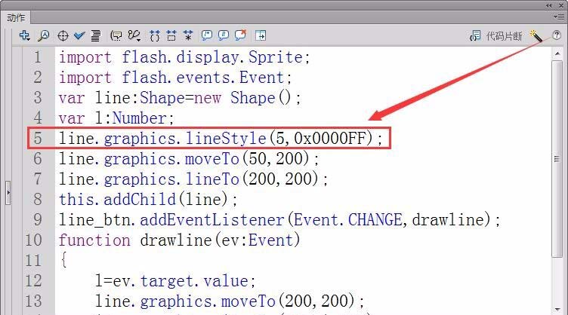Click 'lineStyle' on line 5
This screenshot has width=568, height=315.
tap(226, 139)
